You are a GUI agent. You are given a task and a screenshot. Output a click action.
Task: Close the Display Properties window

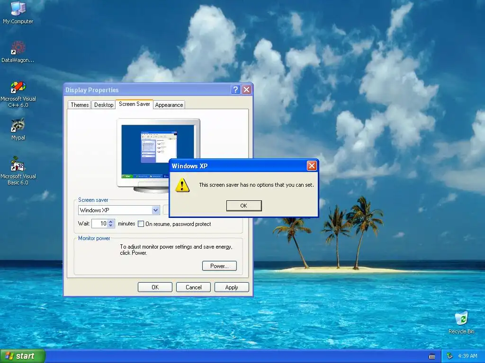[x=246, y=89]
